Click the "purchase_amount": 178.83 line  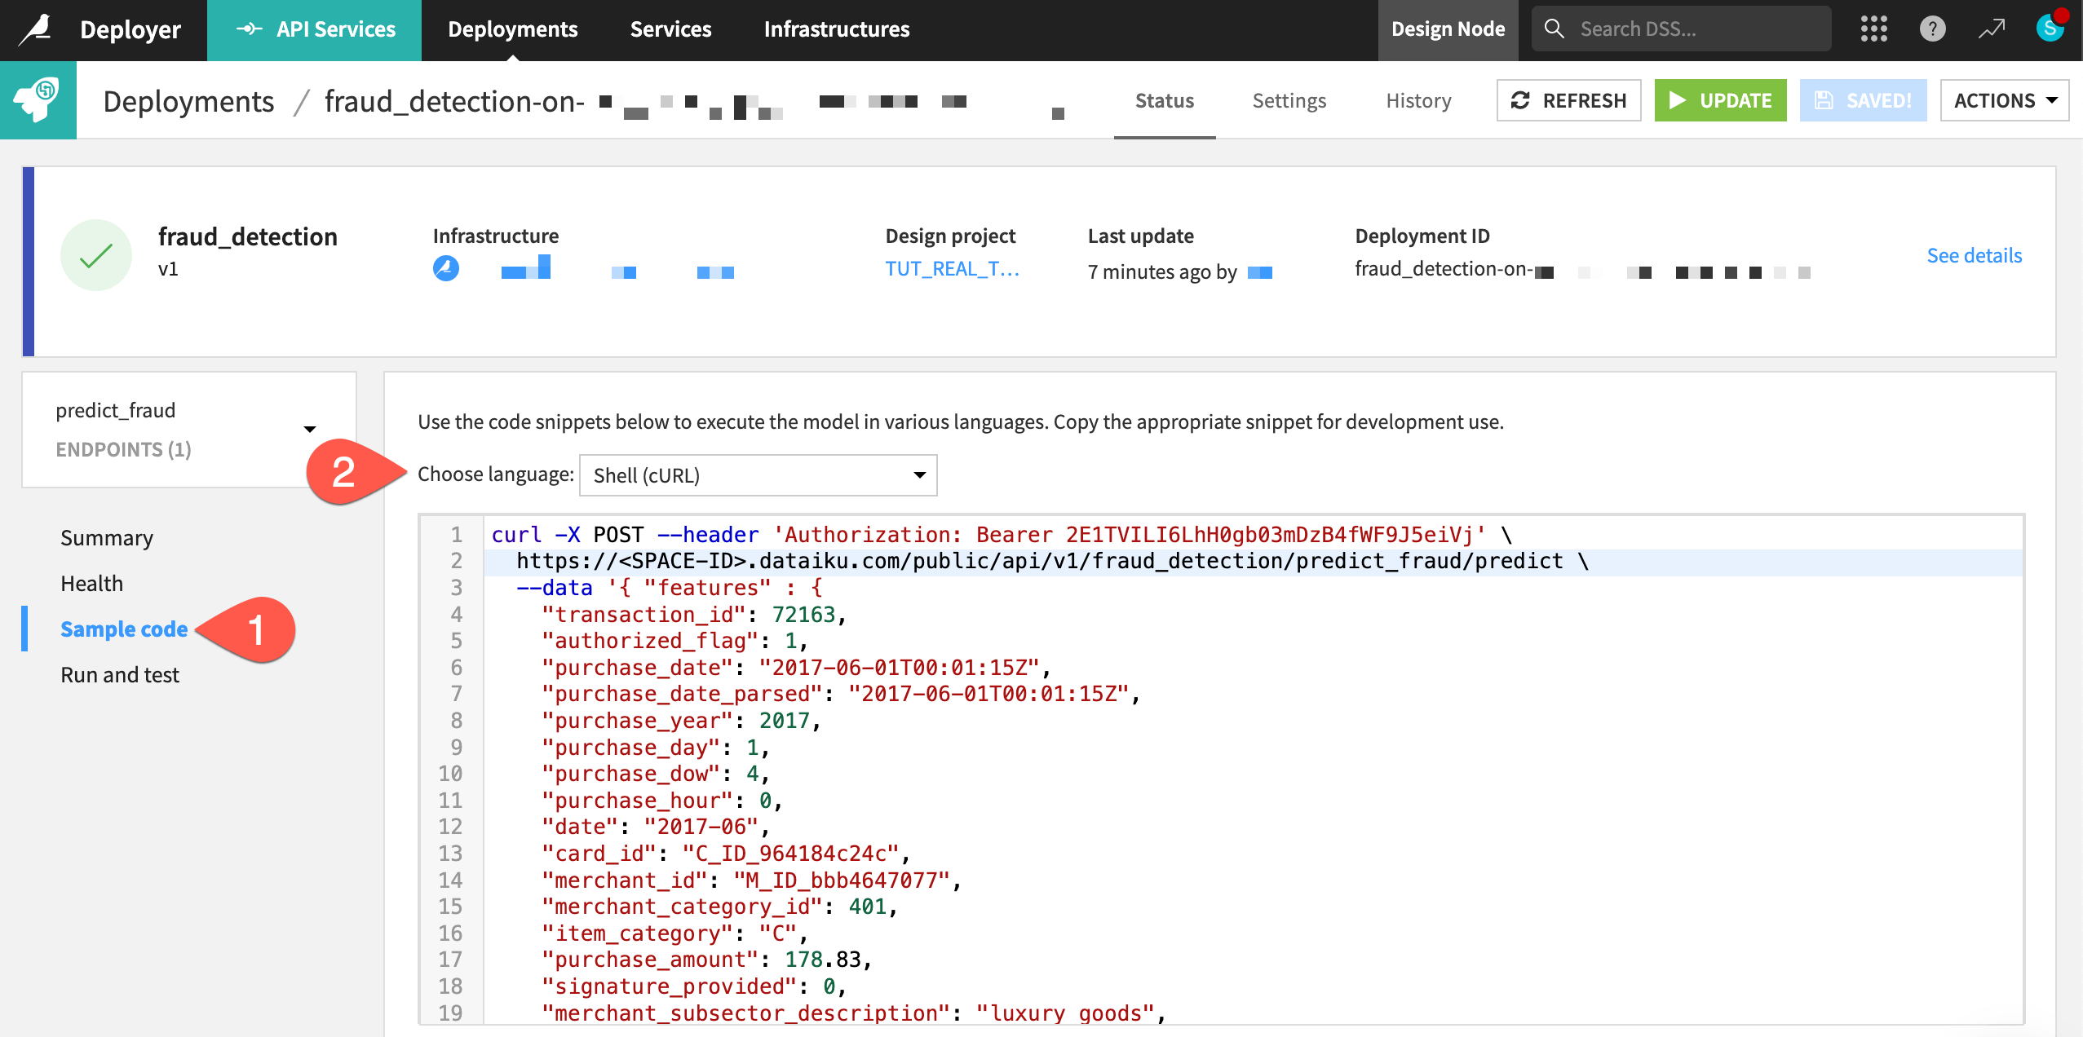point(707,960)
